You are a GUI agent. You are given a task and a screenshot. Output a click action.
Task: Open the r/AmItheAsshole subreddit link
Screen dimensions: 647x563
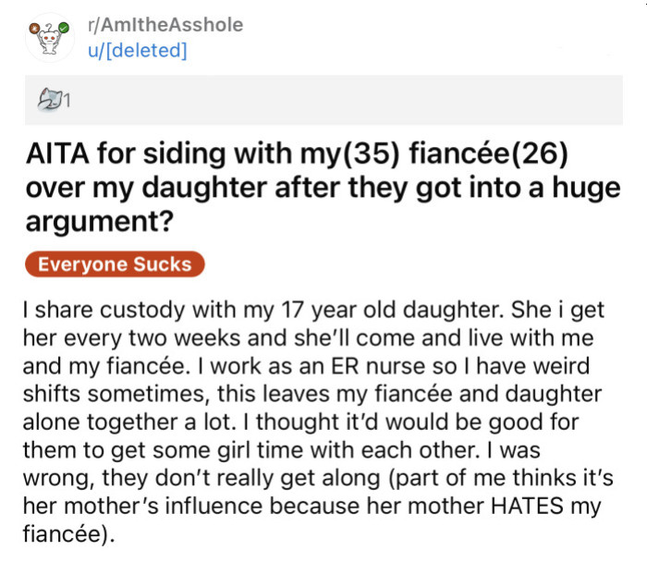coord(165,25)
